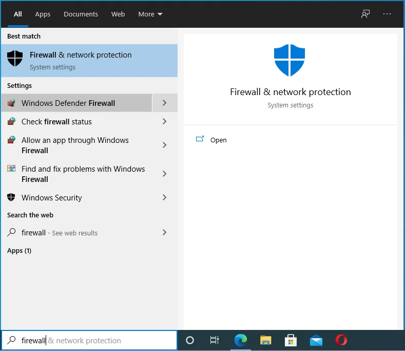The width and height of the screenshot is (405, 351).
Task: Launch Opera browser from the taskbar
Action: (341, 340)
